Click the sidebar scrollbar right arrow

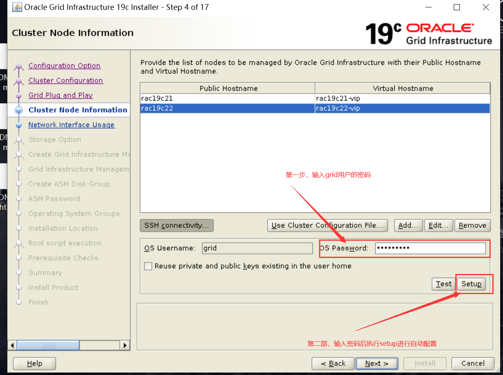point(125,345)
